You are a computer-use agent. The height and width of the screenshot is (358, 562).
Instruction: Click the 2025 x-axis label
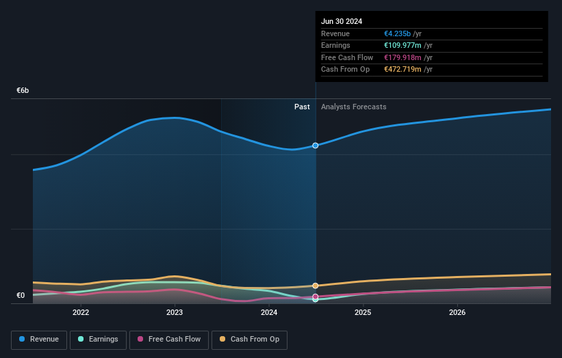coord(363,312)
